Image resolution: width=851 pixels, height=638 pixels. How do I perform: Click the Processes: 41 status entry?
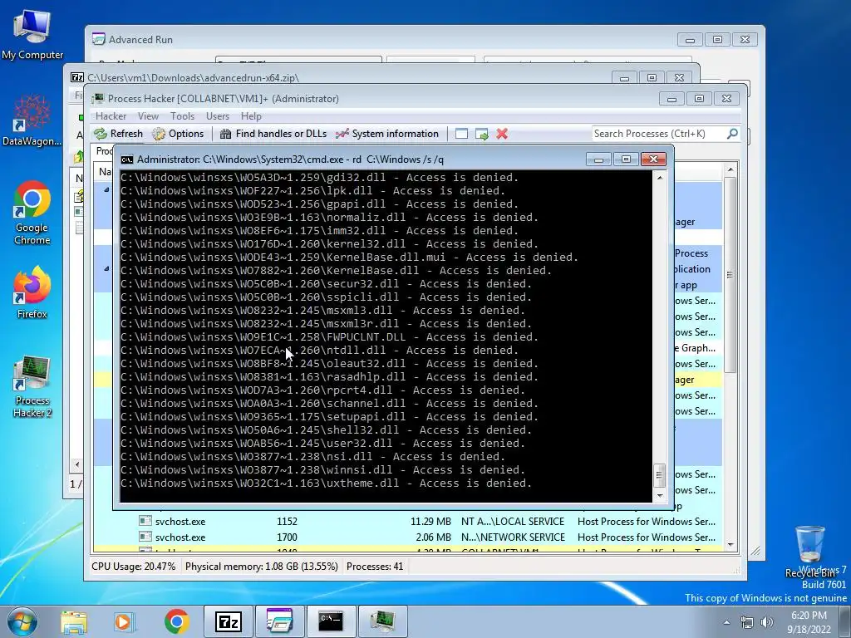tap(375, 567)
